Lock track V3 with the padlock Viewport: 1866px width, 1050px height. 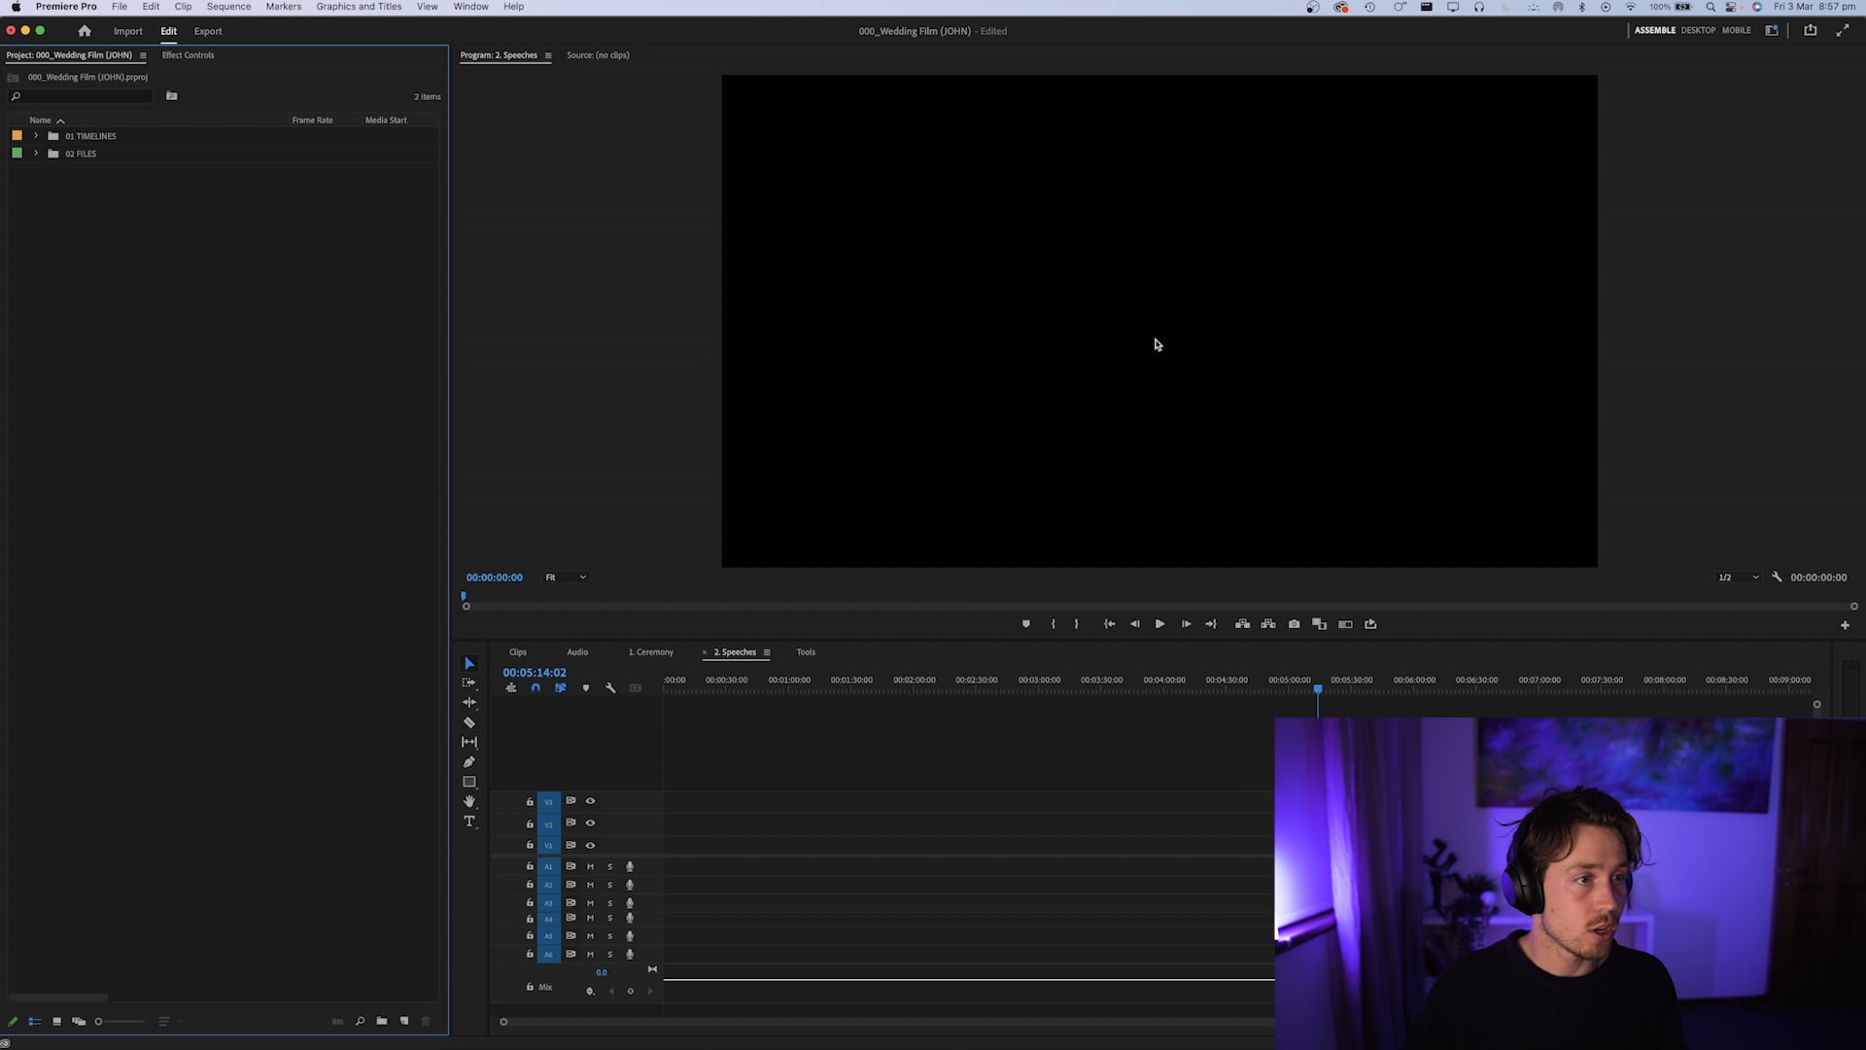pos(530,801)
